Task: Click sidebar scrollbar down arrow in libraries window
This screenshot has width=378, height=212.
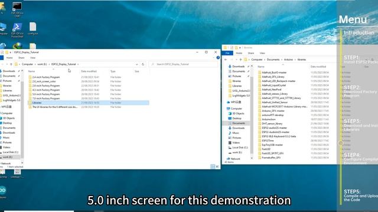Action: (252, 158)
